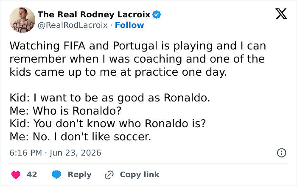Viewport: 297px width, 186px height.
Task: Click line "You don't know who Ronaldo is?"
Action: [x=120, y=123]
